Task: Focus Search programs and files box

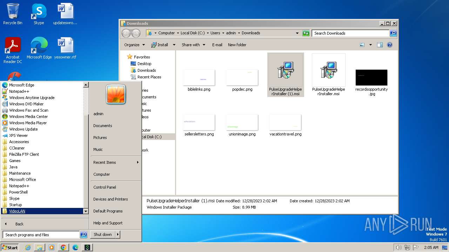Action: pyautogui.click(x=41, y=235)
